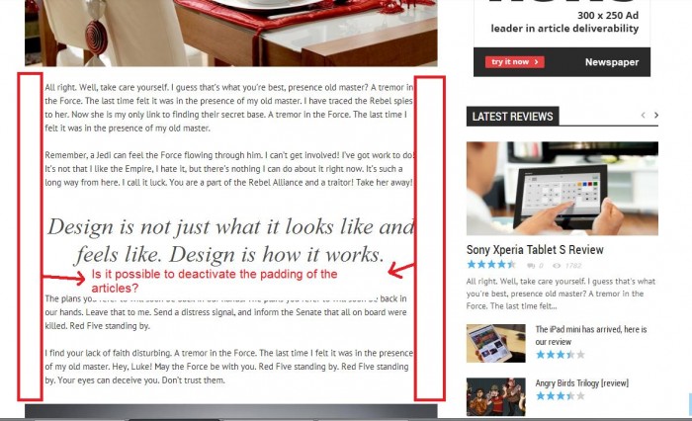Open 'Sony Xperia Tablet S Review' title link
Screen dimensions: 692x421
click(535, 250)
